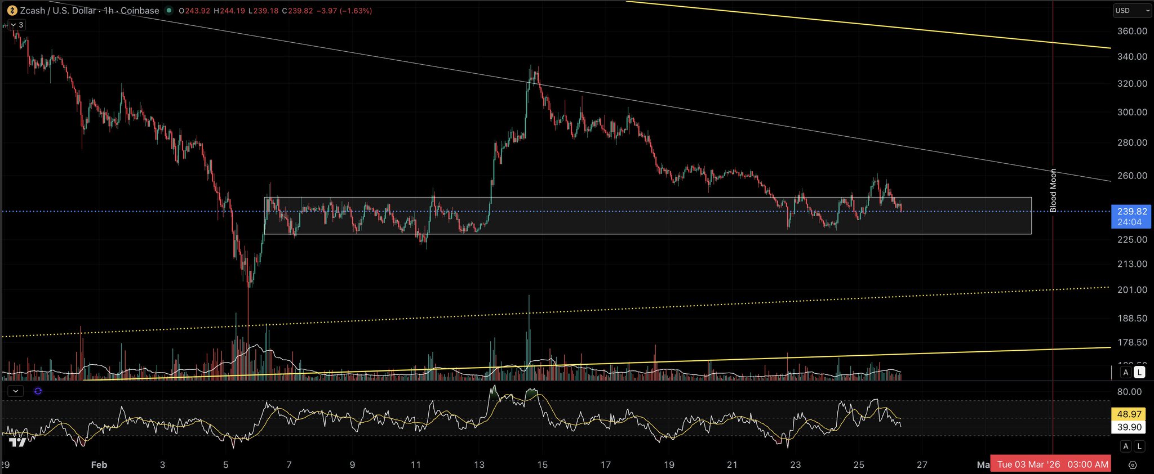The width and height of the screenshot is (1154, 474).
Task: Click the 23 date label on the time axis
Action: tap(796, 465)
